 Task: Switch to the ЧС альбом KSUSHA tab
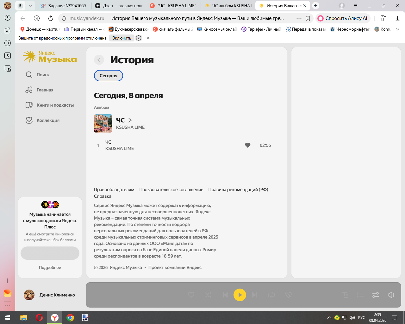point(228,6)
